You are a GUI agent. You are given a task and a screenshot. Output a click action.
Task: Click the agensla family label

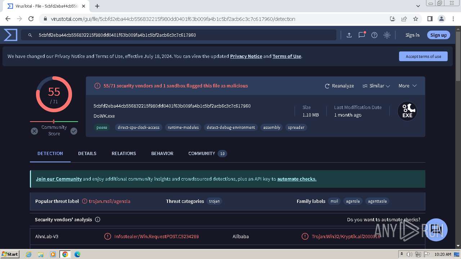click(353, 201)
